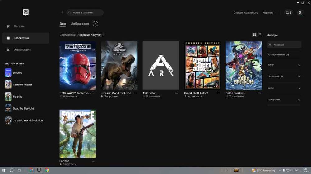This screenshot has width=311, height=174.
Task: Open taskbar clock and date
Action: (305, 170)
